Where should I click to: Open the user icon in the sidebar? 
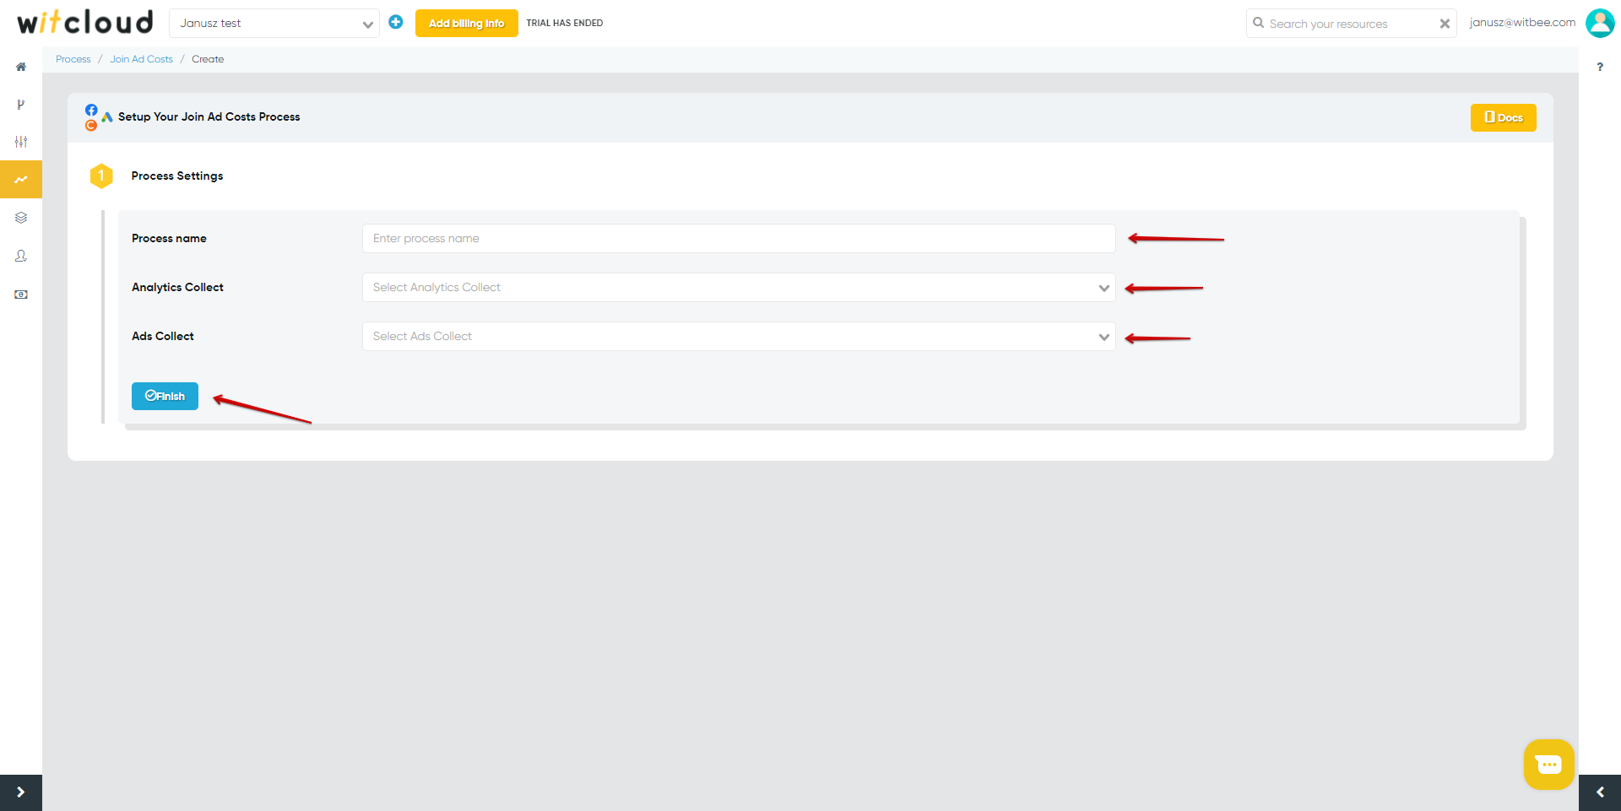21,256
